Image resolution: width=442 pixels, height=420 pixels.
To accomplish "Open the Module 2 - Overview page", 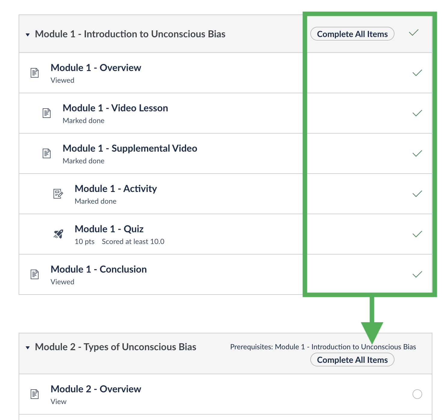I will [x=96, y=389].
